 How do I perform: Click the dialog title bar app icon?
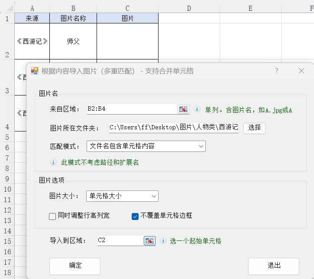tap(35, 71)
